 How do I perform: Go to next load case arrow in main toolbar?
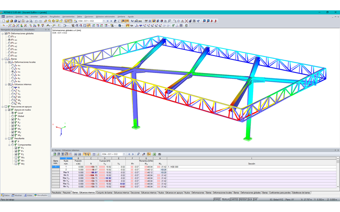coord(111,21)
